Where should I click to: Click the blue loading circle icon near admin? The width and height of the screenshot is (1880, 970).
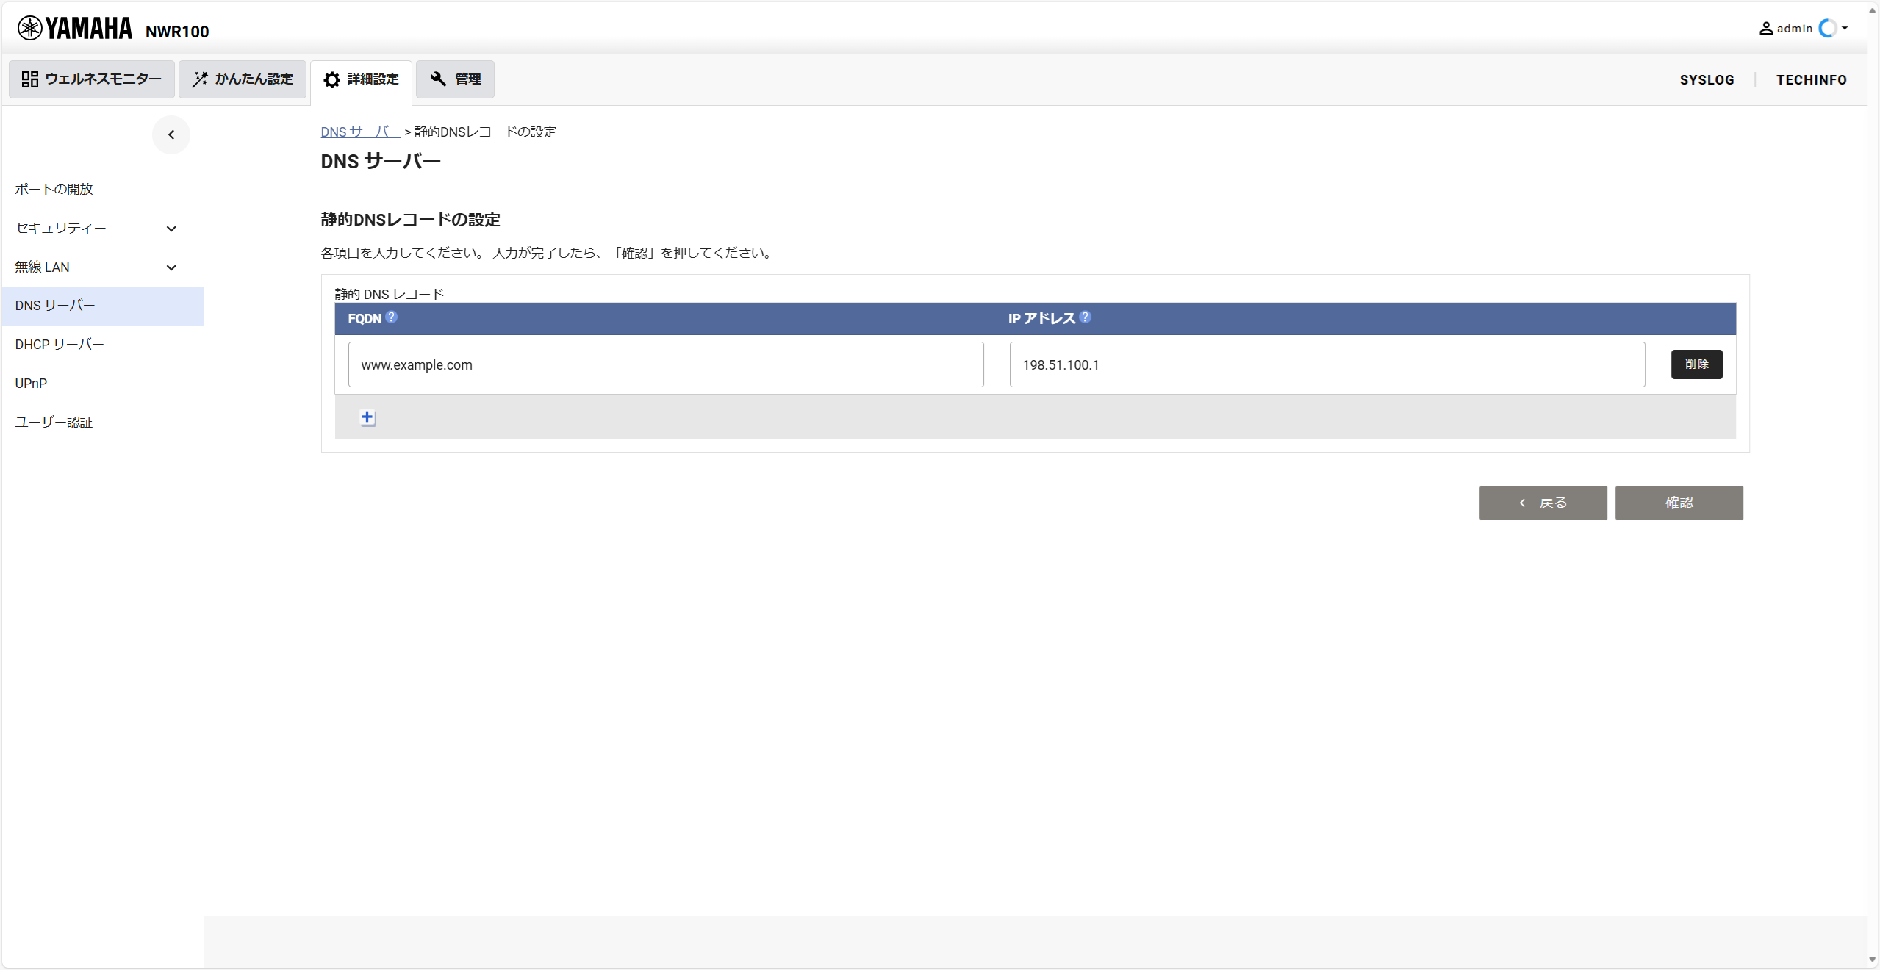[x=1827, y=29]
